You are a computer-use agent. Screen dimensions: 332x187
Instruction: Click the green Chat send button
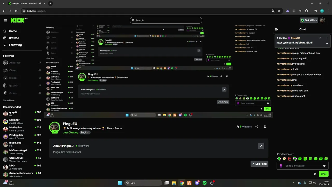pos(323,174)
